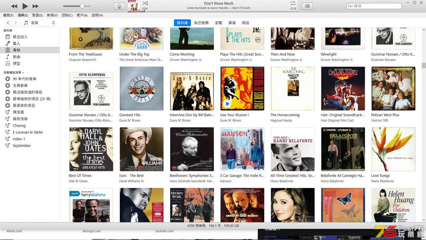Click the now playing album artwork

click(x=134, y=6)
